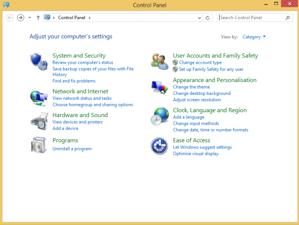Open Review your computer's status
This screenshot has height=225, width=299.
83,62
